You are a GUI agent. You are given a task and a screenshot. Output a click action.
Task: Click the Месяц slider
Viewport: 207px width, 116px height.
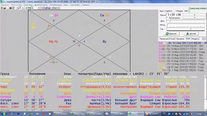186,25
